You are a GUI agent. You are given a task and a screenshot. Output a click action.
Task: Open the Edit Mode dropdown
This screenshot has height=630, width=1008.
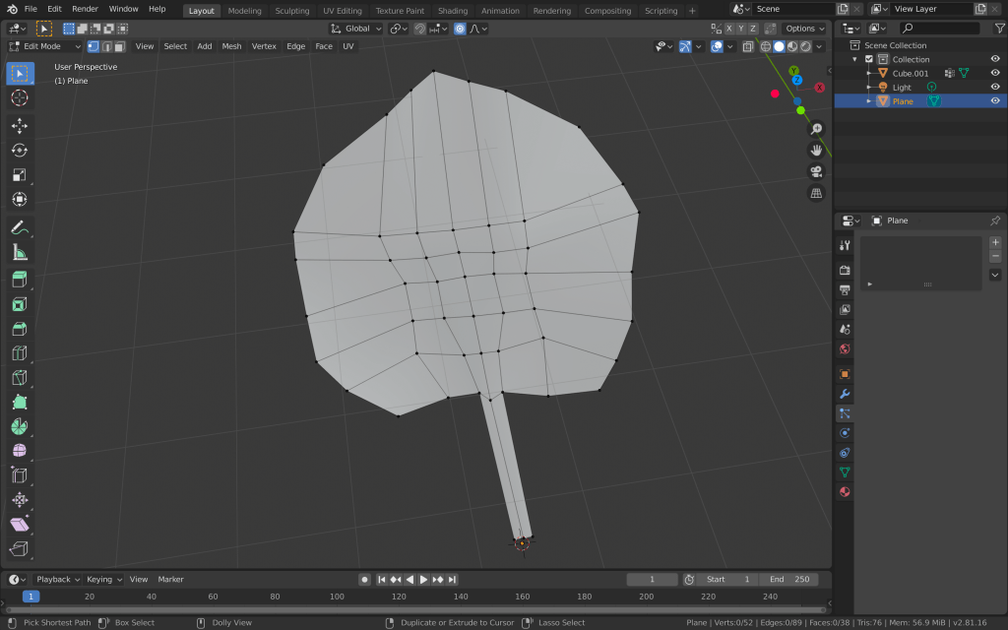point(44,46)
